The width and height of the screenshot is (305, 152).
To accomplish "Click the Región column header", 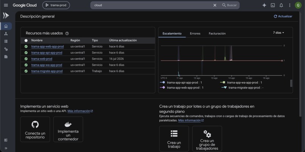I will (x=75, y=40).
